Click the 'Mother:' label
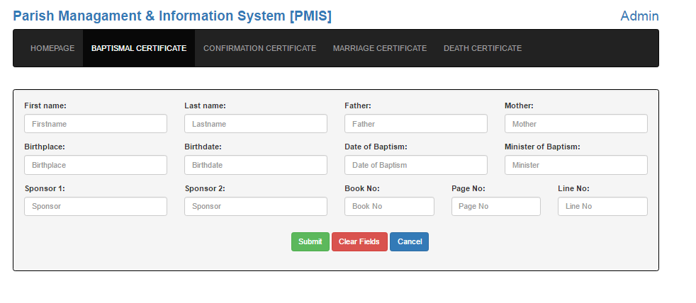Image resolution: width=696 pixels, height=303 pixels. pos(519,105)
